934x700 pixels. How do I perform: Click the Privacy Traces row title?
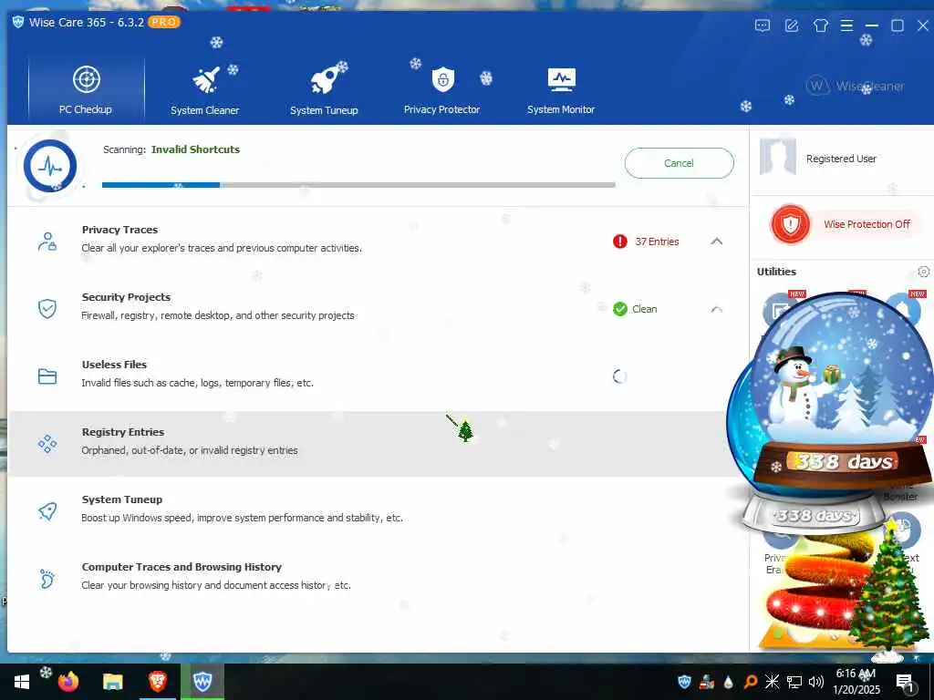(x=119, y=230)
